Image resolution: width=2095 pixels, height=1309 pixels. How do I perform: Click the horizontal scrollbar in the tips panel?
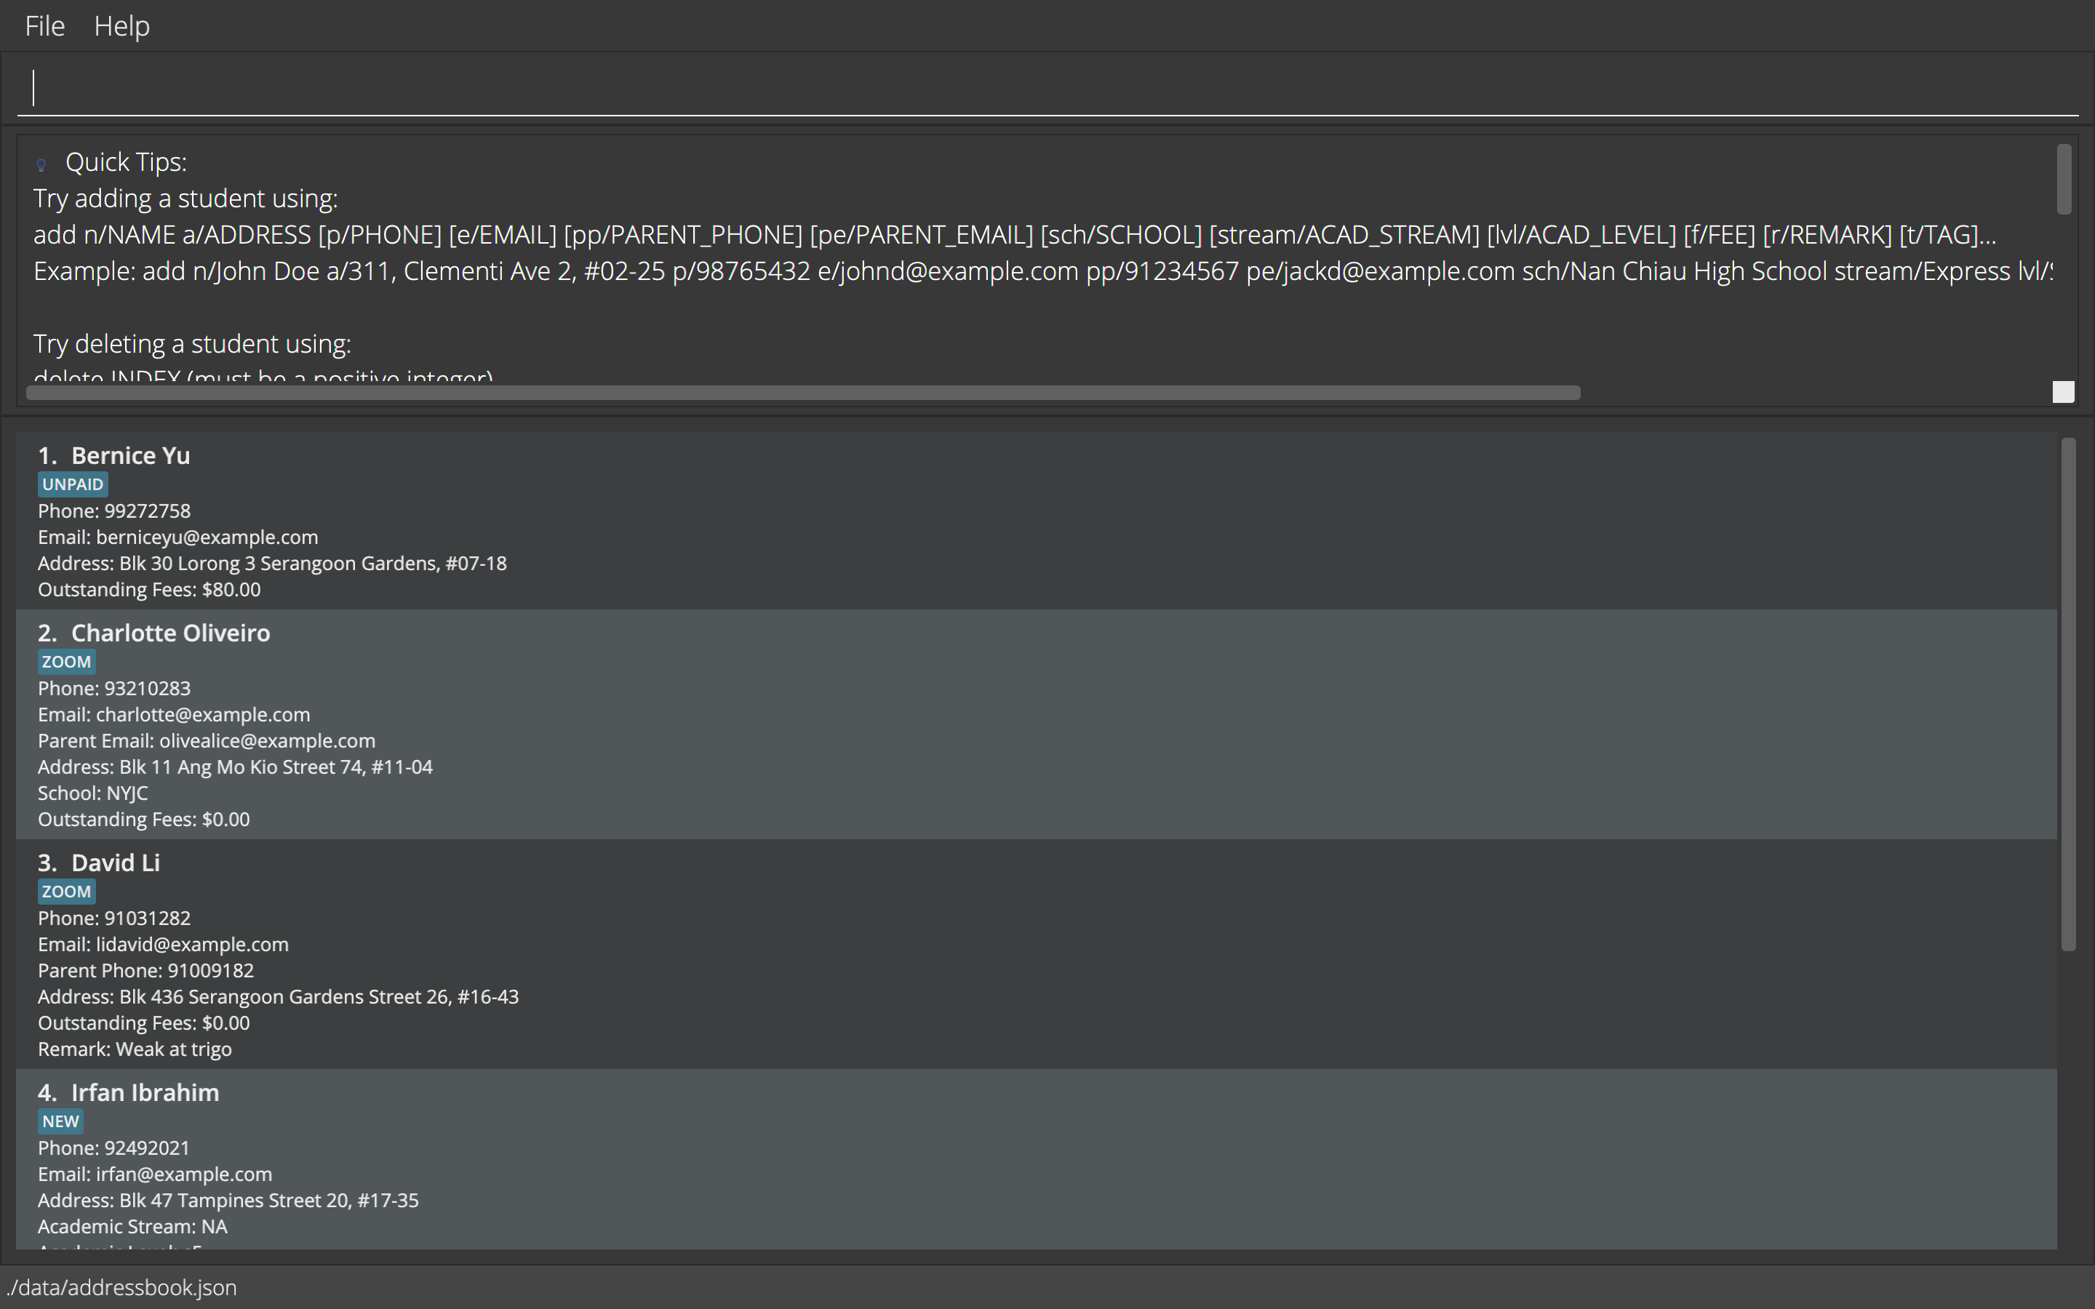coord(802,393)
